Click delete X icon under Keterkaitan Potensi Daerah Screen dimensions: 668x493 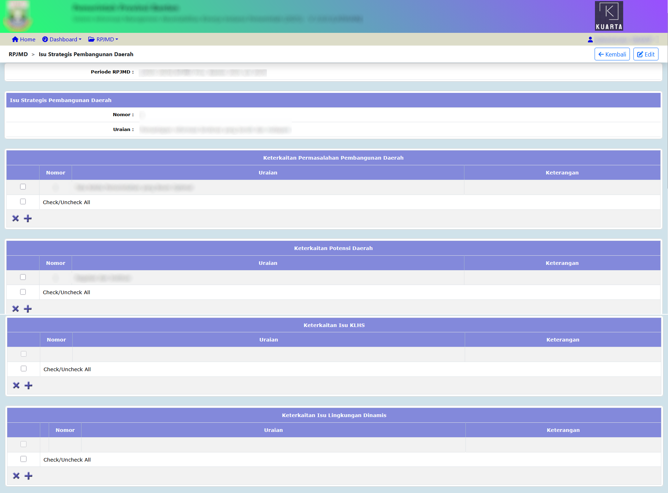click(x=16, y=309)
